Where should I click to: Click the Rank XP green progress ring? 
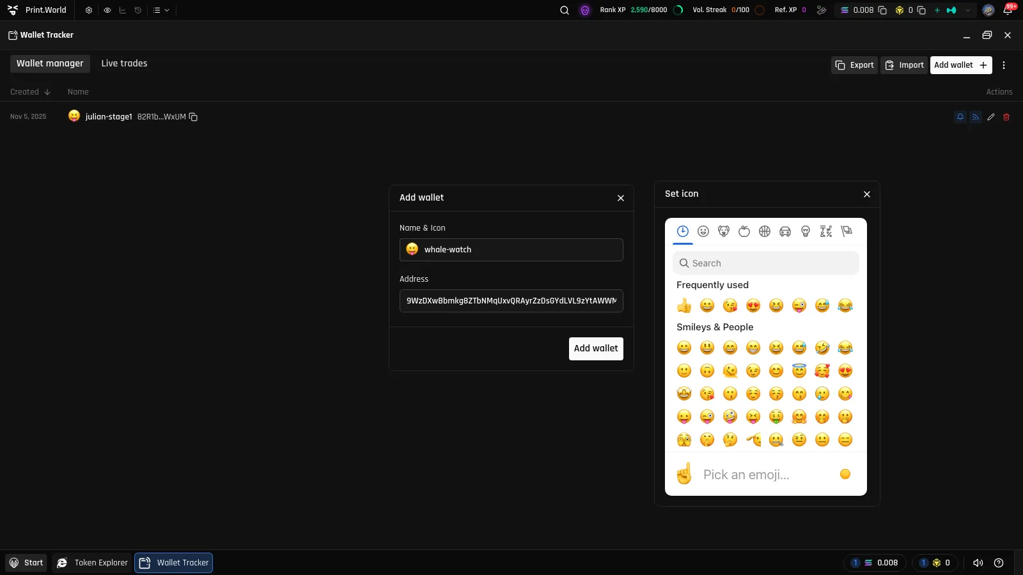(x=678, y=10)
